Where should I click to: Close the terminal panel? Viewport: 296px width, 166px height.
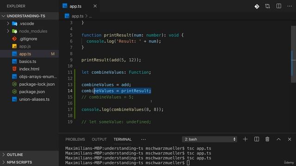[x=290, y=139]
